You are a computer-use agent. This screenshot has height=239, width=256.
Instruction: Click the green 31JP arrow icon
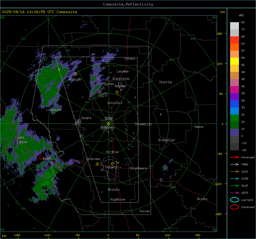click(x=234, y=186)
